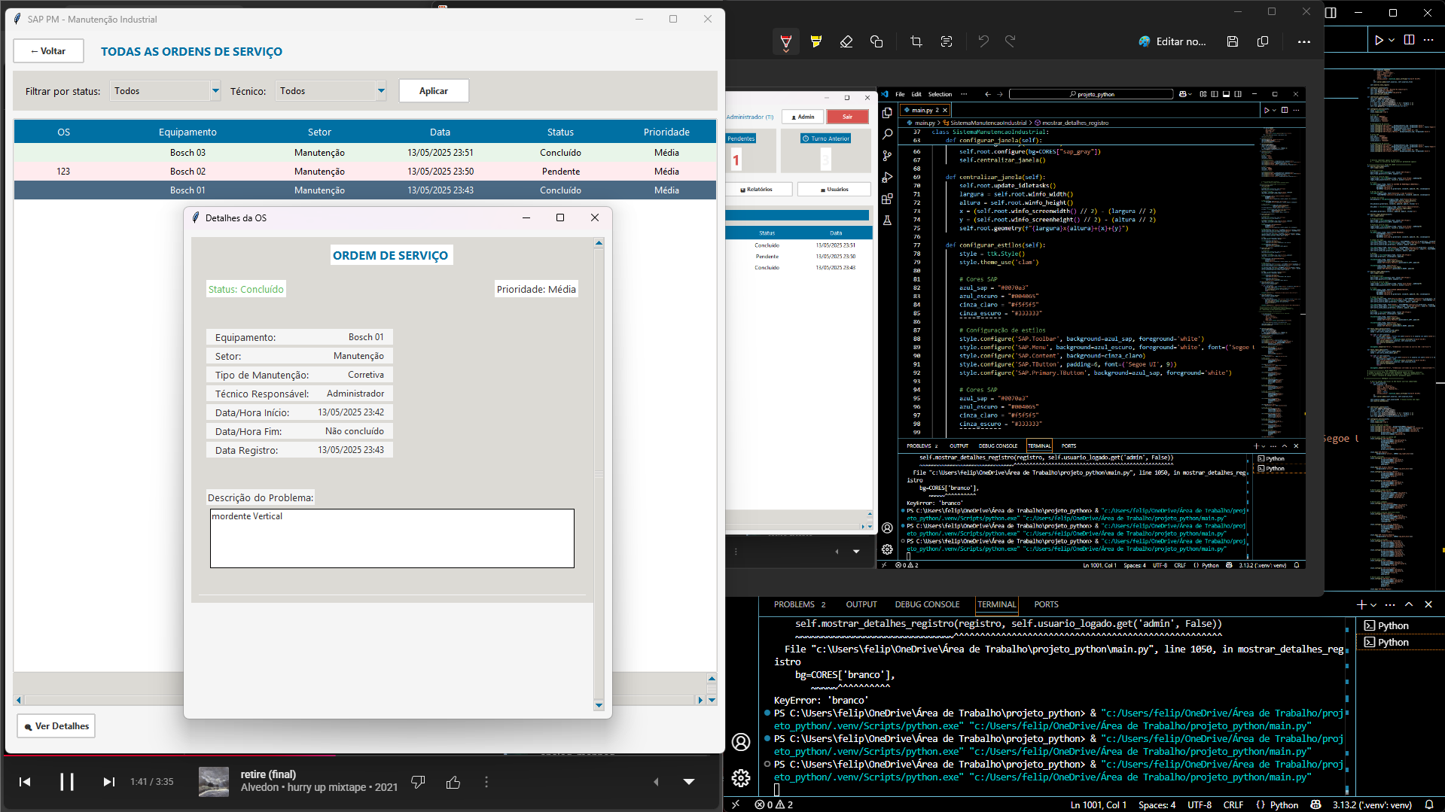
Task: Open terminal panel more actions menu
Action: click(x=1390, y=604)
